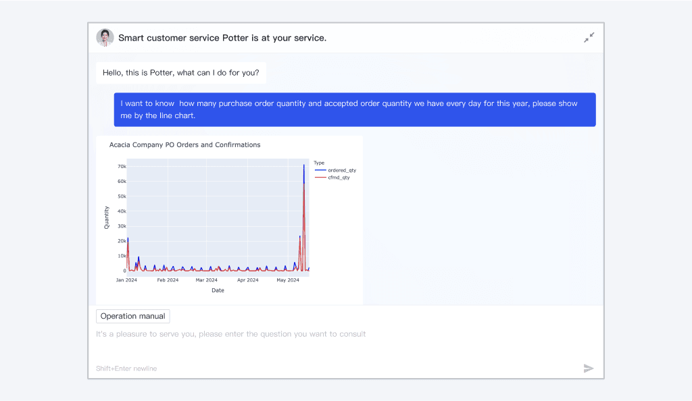Select the Mar 2024 x-axis label

(207, 279)
